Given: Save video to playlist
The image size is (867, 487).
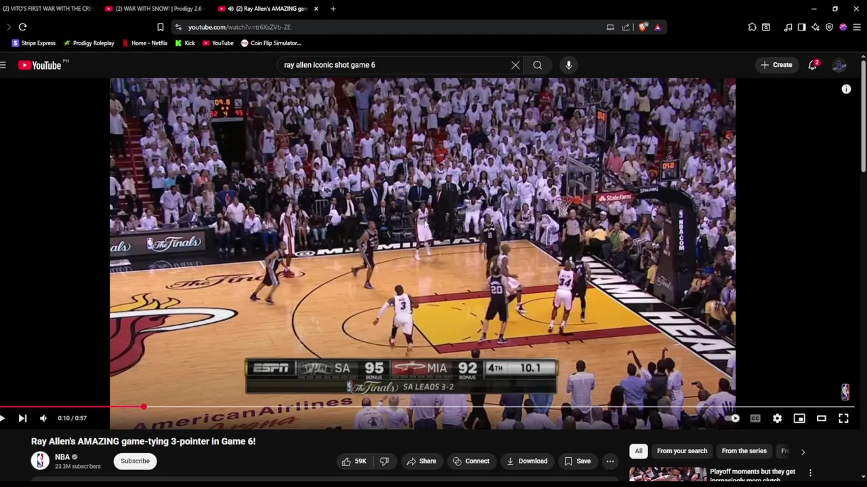Looking at the screenshot, I should pyautogui.click(x=577, y=461).
